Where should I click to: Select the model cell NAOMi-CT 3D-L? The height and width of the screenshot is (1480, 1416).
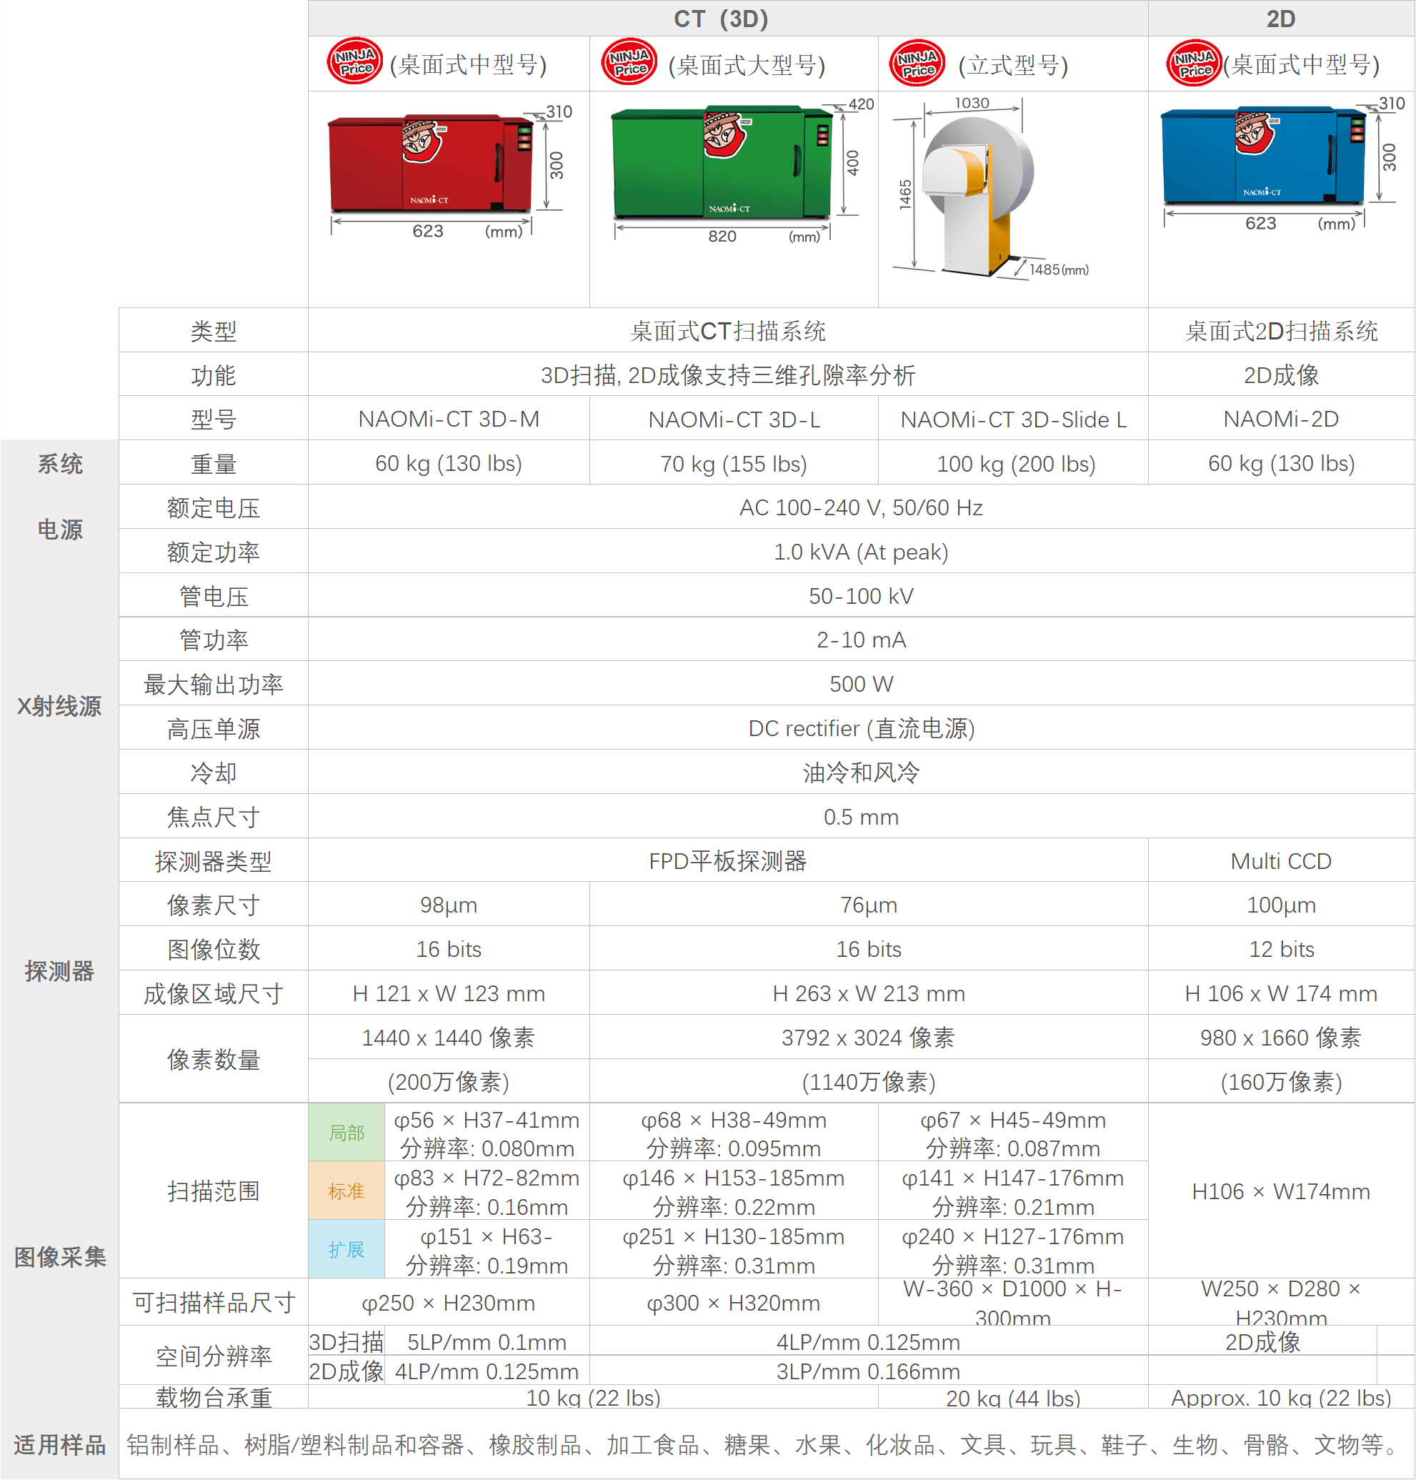[734, 419]
